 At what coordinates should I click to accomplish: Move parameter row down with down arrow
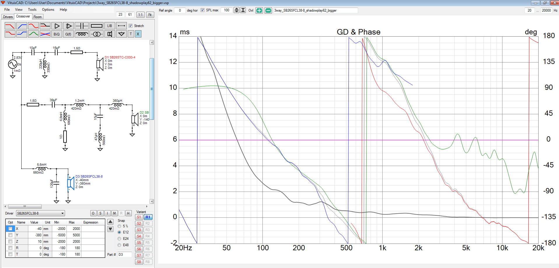pyautogui.click(x=110, y=229)
